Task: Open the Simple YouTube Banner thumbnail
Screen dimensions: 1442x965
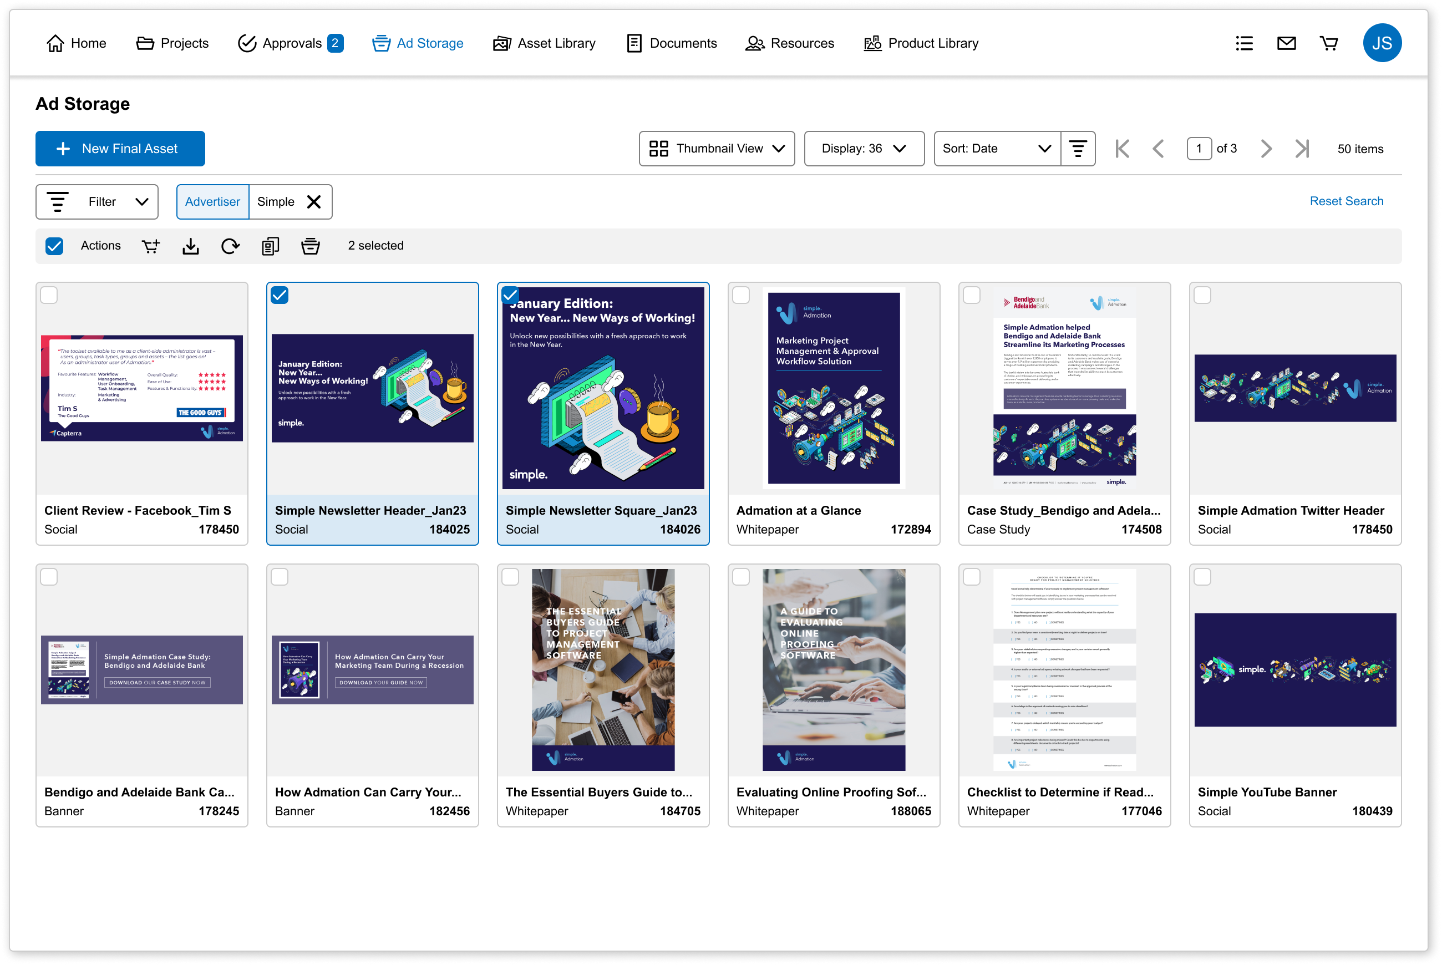Action: (x=1295, y=669)
